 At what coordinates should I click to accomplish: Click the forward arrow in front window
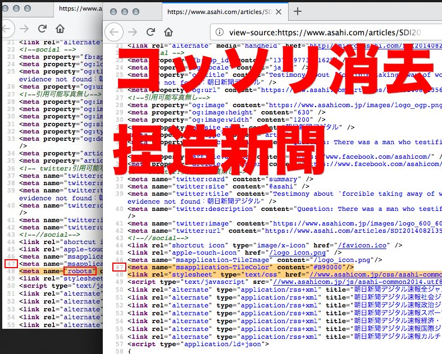[x=132, y=32]
